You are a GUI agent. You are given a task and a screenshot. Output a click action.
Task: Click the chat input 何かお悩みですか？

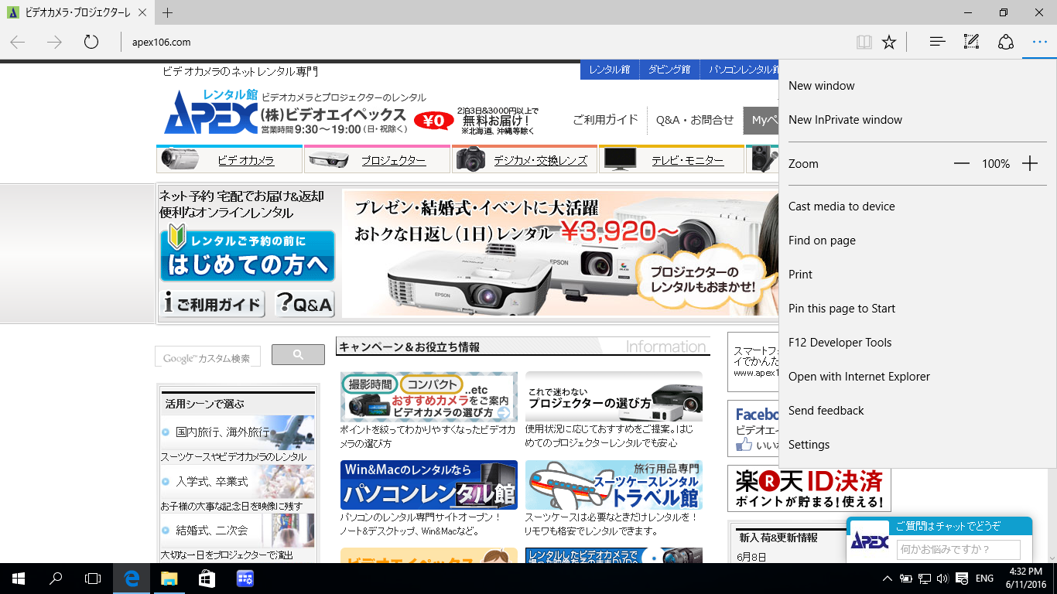[x=958, y=550]
